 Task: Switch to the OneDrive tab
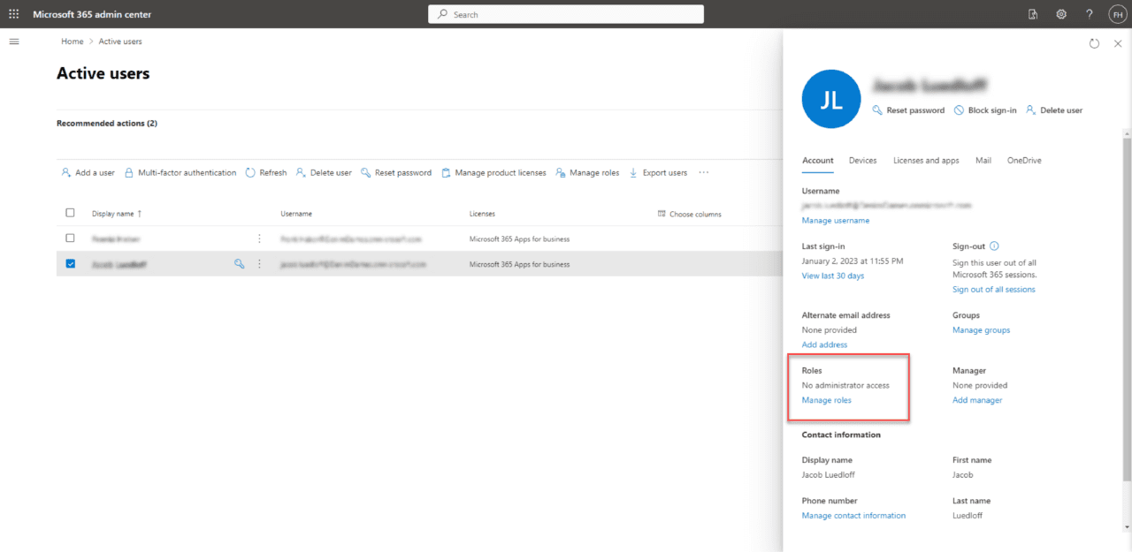coord(1024,161)
